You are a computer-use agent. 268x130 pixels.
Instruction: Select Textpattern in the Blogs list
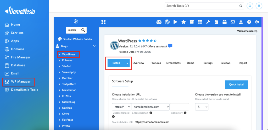[x=69, y=84]
